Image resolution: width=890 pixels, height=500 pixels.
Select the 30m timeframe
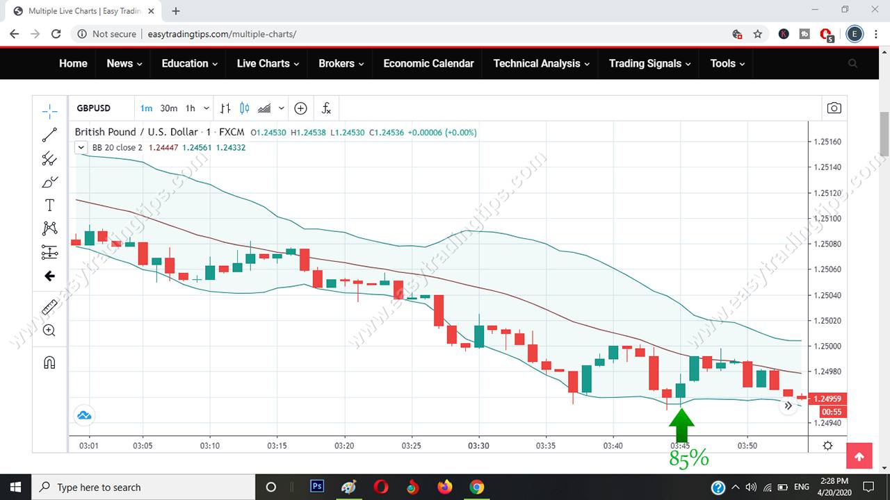(x=169, y=108)
